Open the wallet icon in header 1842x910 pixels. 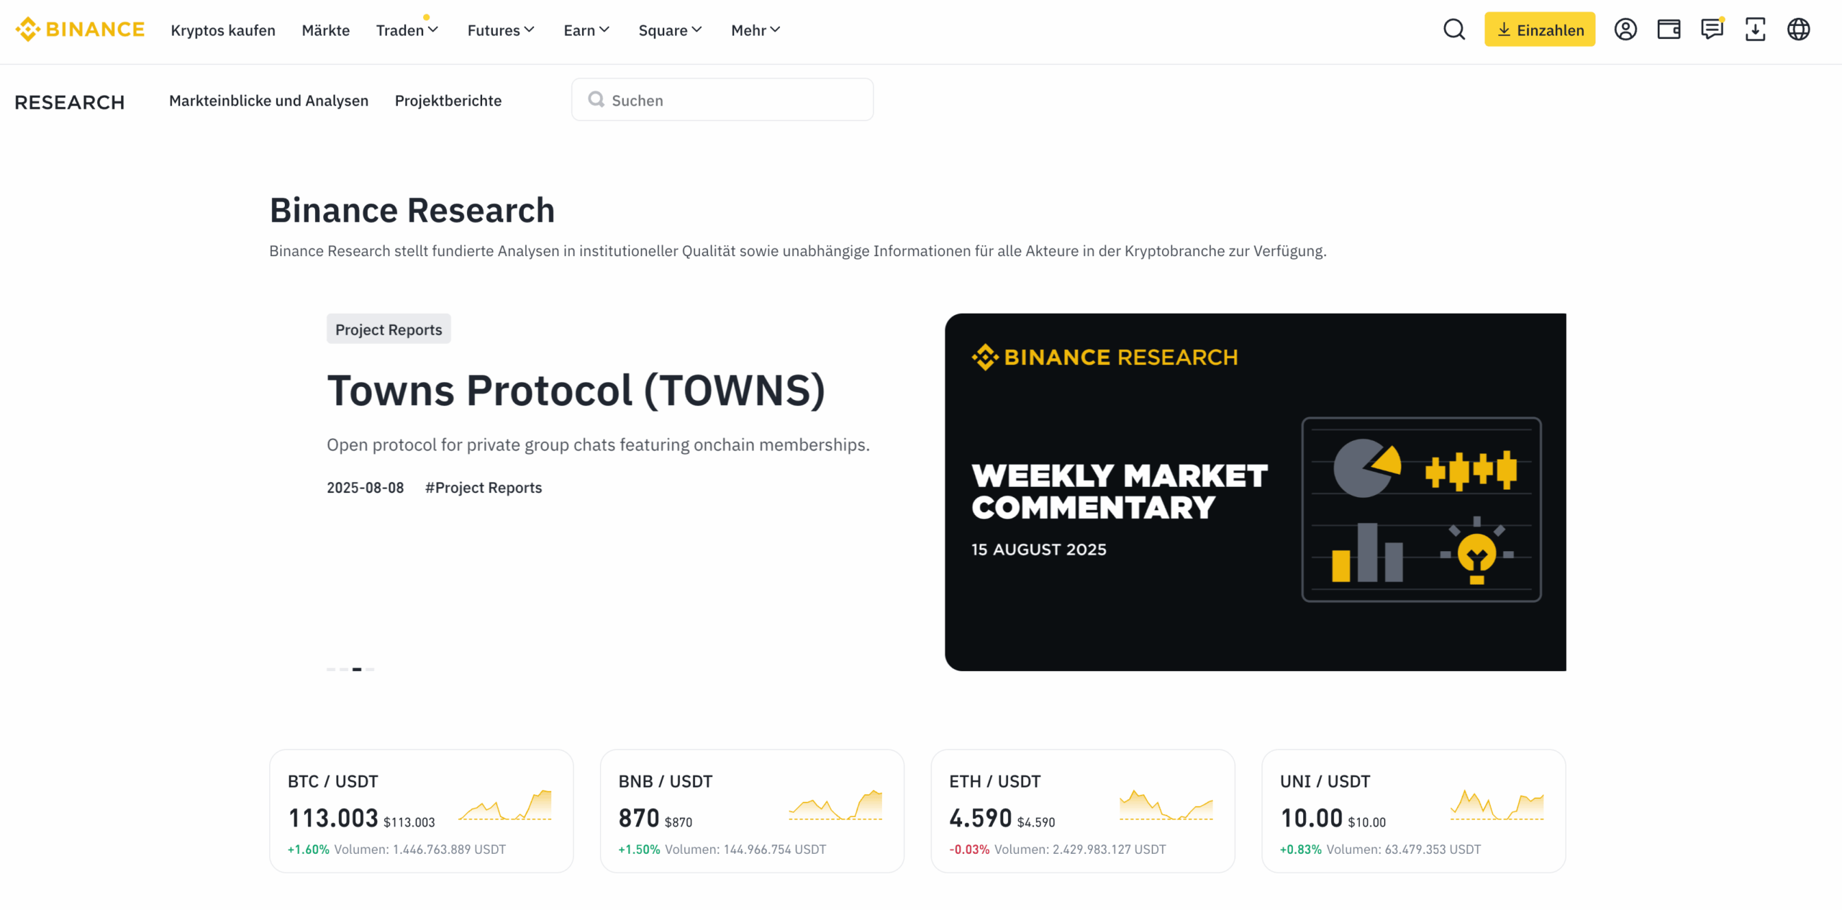pyautogui.click(x=1669, y=29)
